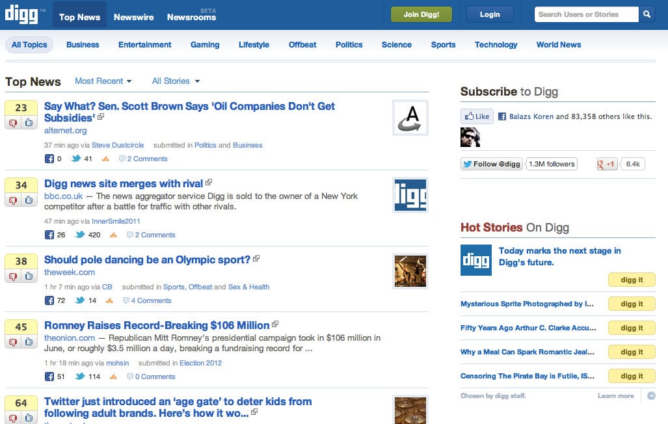The height and width of the screenshot is (424, 668).
Task: Click Twitter bird icon on Scott Brown story
Action: coord(76,159)
